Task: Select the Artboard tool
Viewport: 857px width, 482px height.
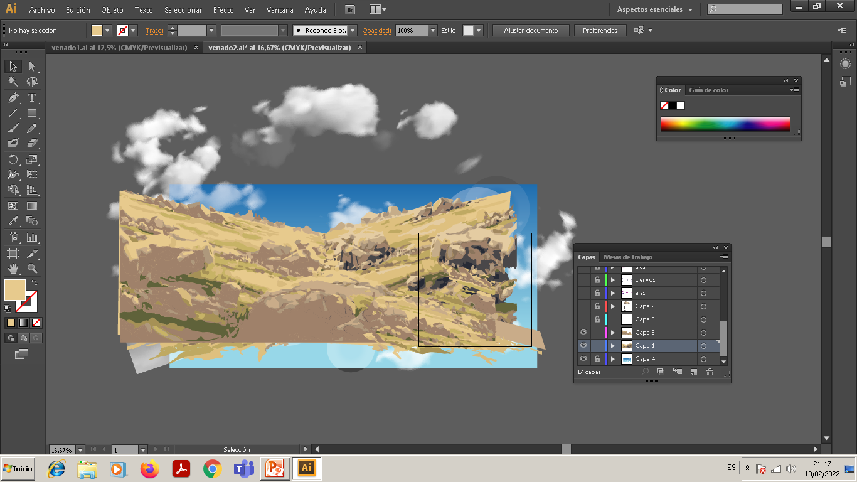Action: (x=13, y=253)
